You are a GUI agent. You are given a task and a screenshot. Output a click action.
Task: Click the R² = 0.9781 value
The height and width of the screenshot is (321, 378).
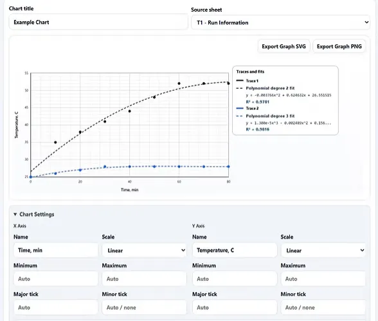[257, 102]
